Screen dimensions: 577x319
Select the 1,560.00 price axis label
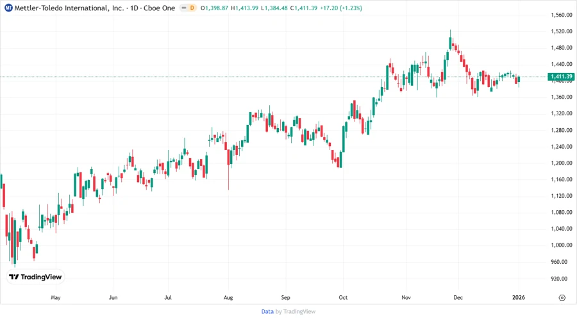tap(562, 15)
